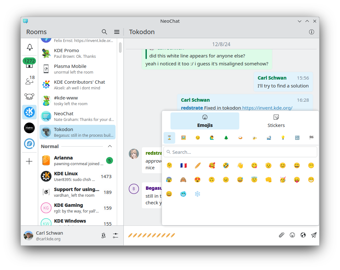The width and height of the screenshot is (340, 270).
Task: Click the send message paper plane icon
Action: pyautogui.click(x=313, y=235)
